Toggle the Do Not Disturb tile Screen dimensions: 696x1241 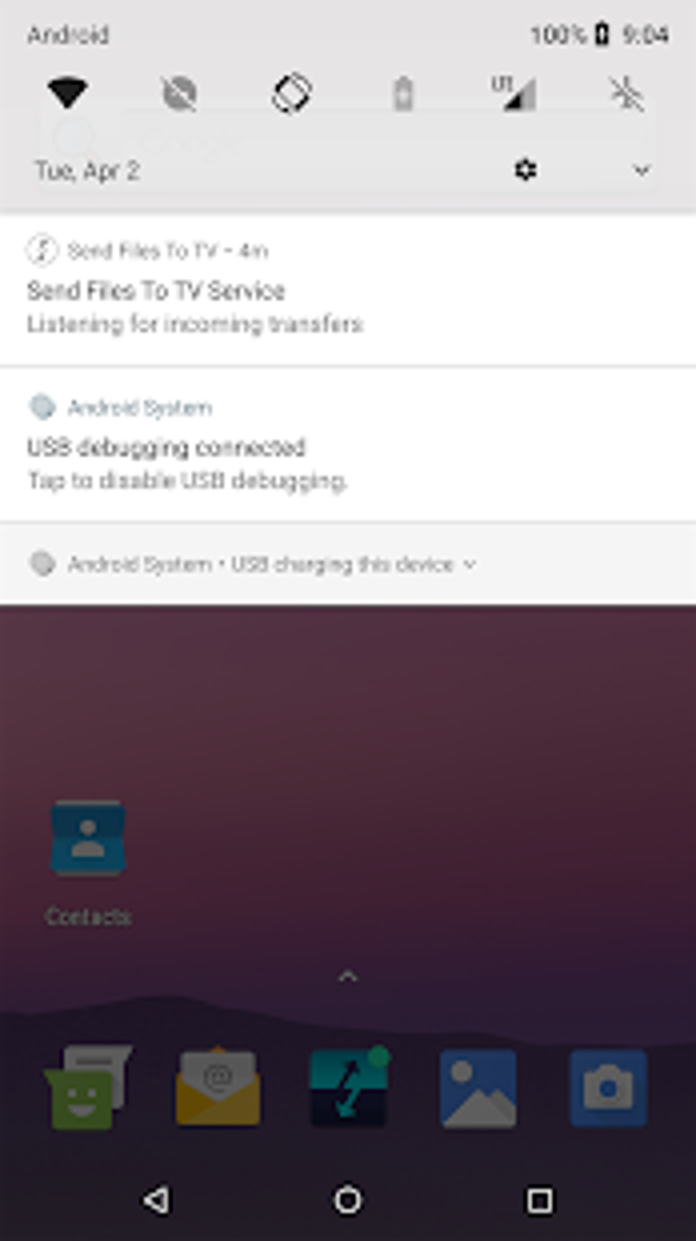point(179,94)
